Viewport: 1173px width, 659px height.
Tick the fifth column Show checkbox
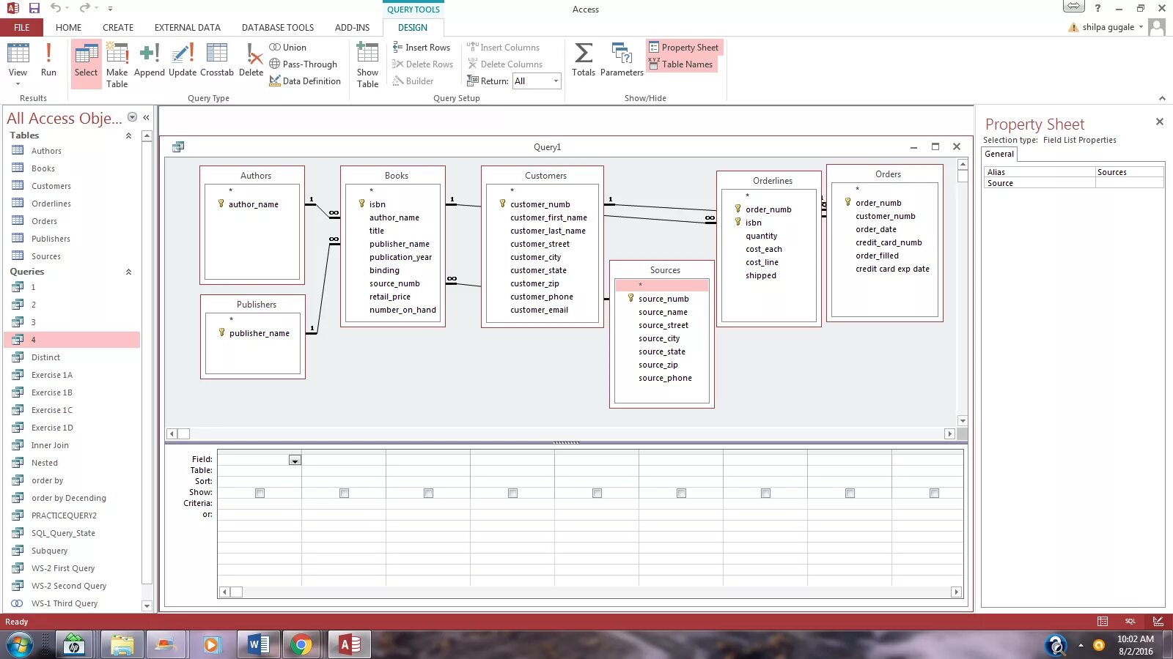click(597, 493)
